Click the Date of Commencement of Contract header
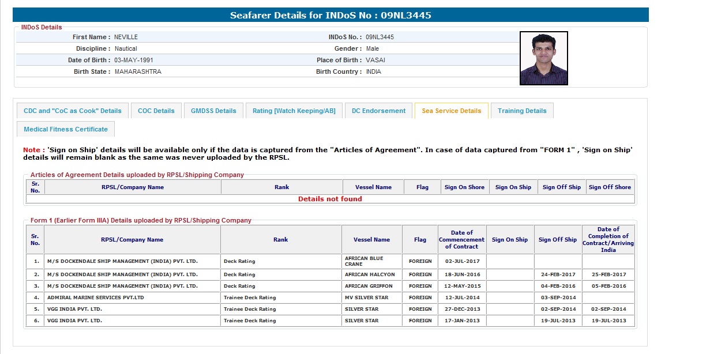Viewport: 710px width, 354px height. click(x=461, y=240)
